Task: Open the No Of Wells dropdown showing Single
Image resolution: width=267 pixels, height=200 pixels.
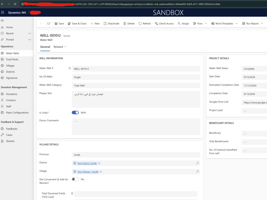Action: click(x=136, y=77)
